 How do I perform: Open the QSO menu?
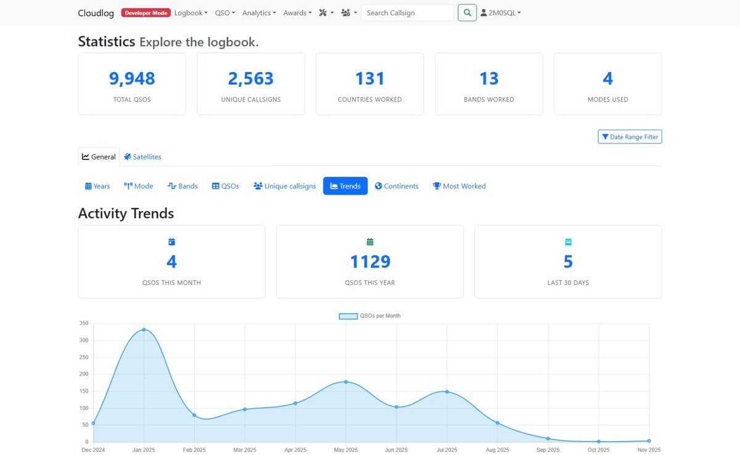click(x=224, y=12)
